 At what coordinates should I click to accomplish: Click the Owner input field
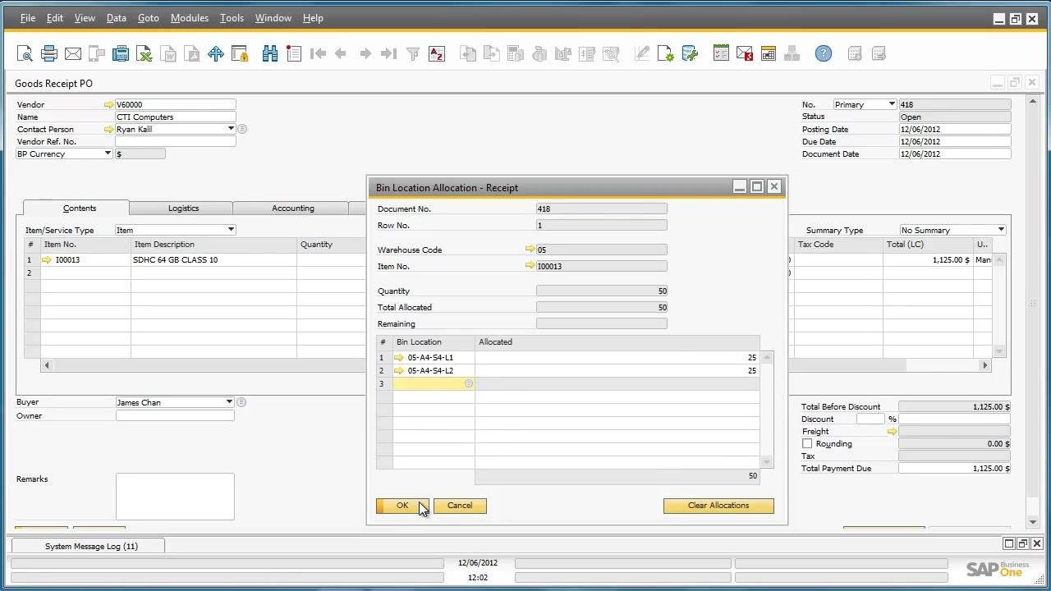175,415
